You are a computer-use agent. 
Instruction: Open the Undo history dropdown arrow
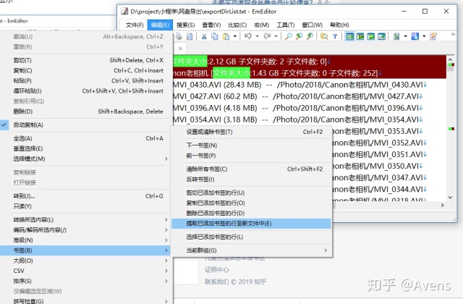click(x=257, y=36)
